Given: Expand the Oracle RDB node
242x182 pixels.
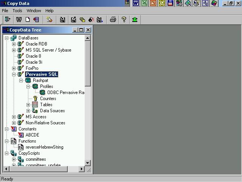Looking at the screenshot, I should pos(14,44).
